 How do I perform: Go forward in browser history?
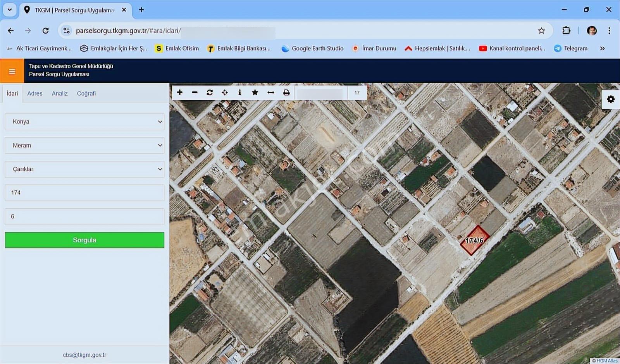(28, 31)
